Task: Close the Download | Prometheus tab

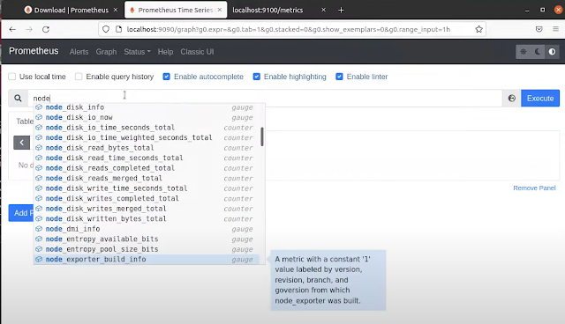Action: (x=116, y=10)
